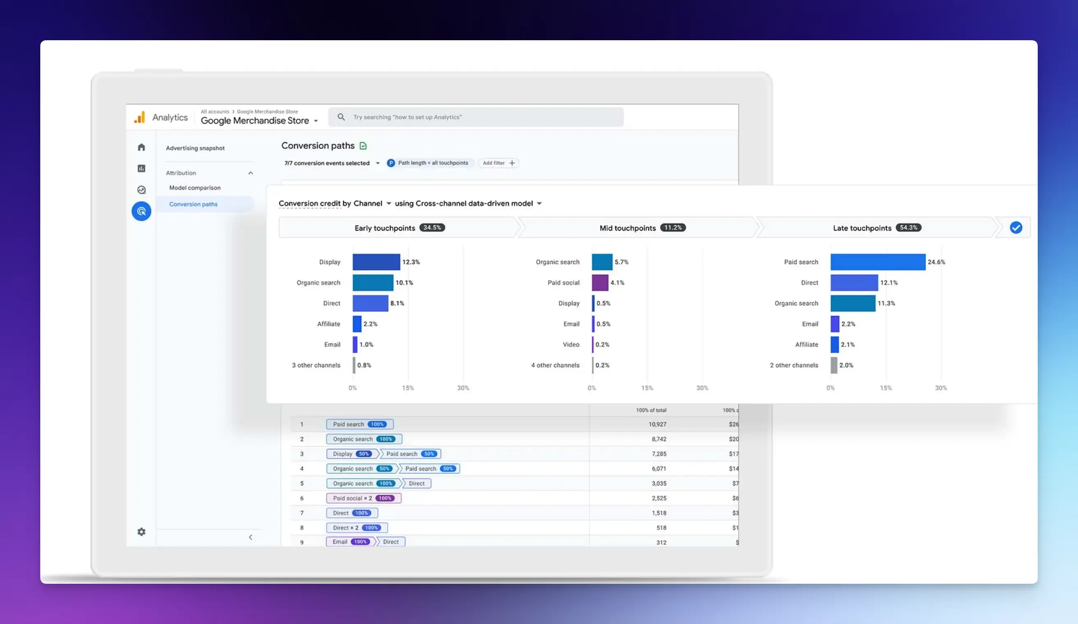Open the All accounts breadcrumb link
The width and height of the screenshot is (1078, 624).
click(x=215, y=112)
